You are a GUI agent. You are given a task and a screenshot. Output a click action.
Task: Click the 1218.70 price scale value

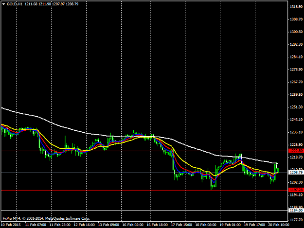click(296, 158)
